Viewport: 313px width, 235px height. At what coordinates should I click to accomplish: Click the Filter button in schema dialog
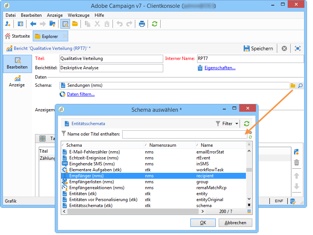pos(224,124)
